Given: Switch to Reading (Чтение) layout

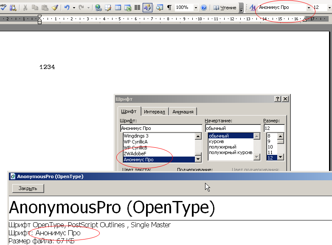Looking at the screenshot, I should tap(225, 8).
